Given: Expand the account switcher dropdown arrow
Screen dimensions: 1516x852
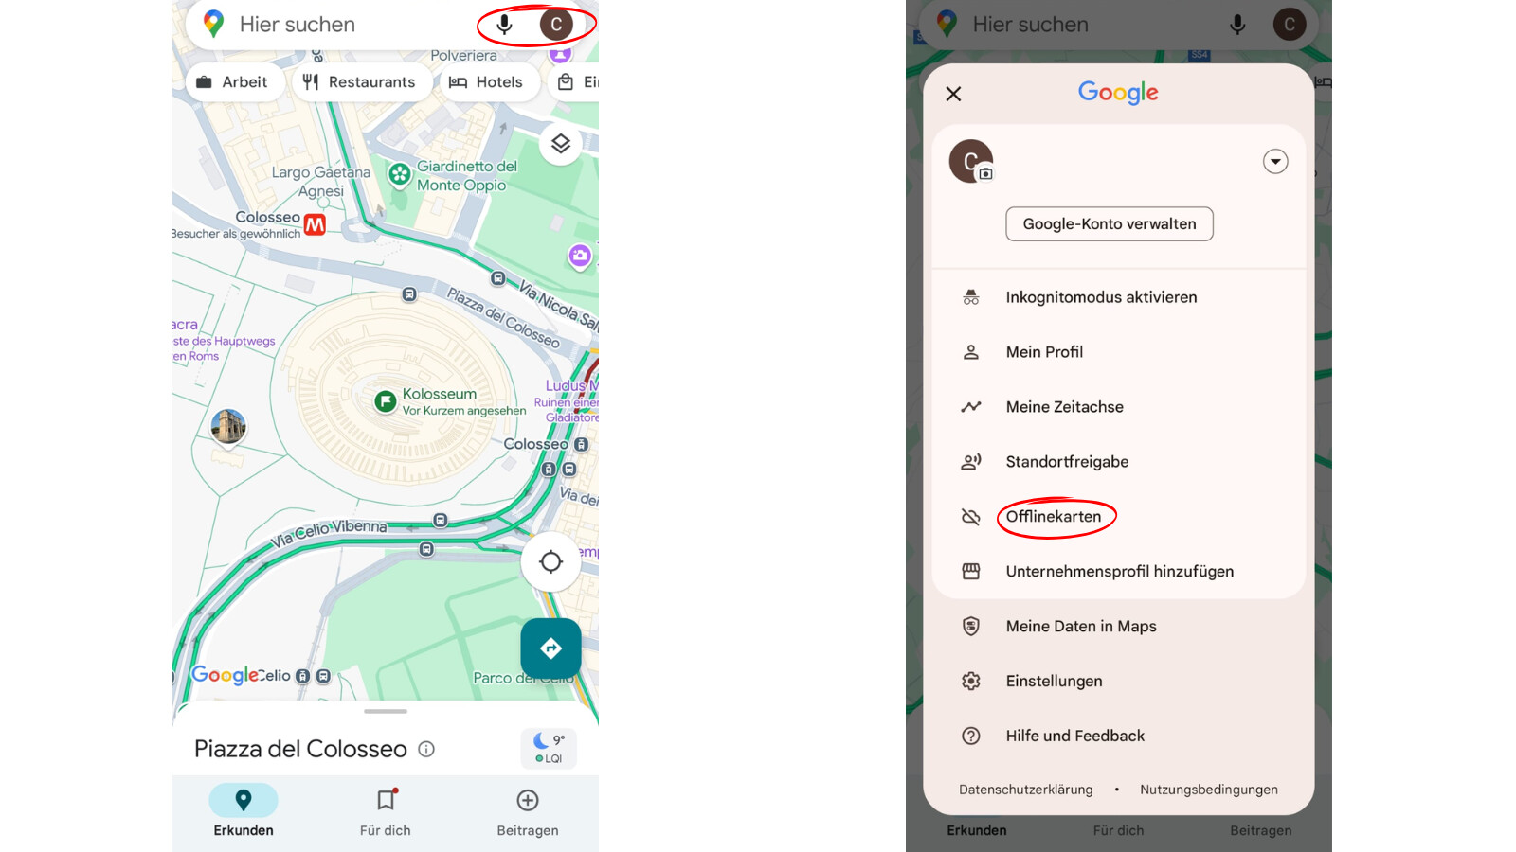Looking at the screenshot, I should 1275,162.
